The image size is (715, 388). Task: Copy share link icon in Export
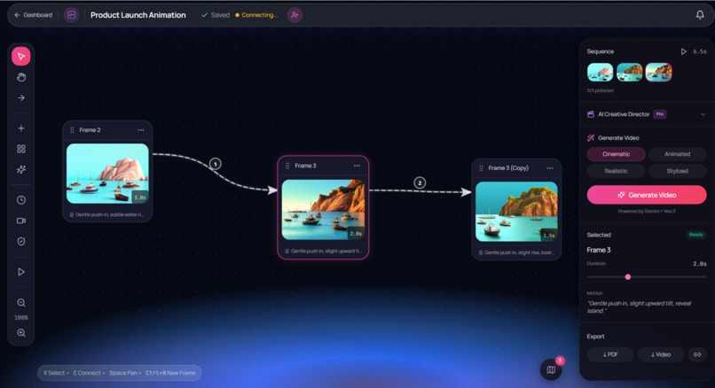pyautogui.click(x=697, y=354)
